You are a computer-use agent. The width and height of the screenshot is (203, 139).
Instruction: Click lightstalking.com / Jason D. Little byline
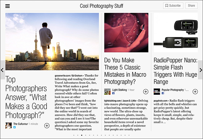pyautogui.click(x=120, y=101)
